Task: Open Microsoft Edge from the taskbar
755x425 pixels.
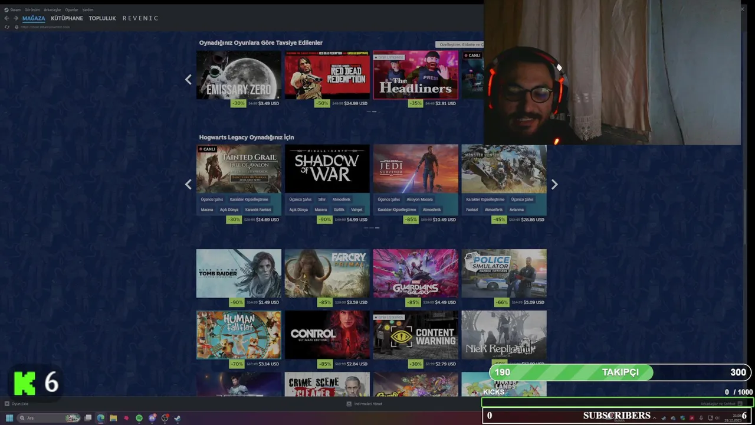Action: 101,418
